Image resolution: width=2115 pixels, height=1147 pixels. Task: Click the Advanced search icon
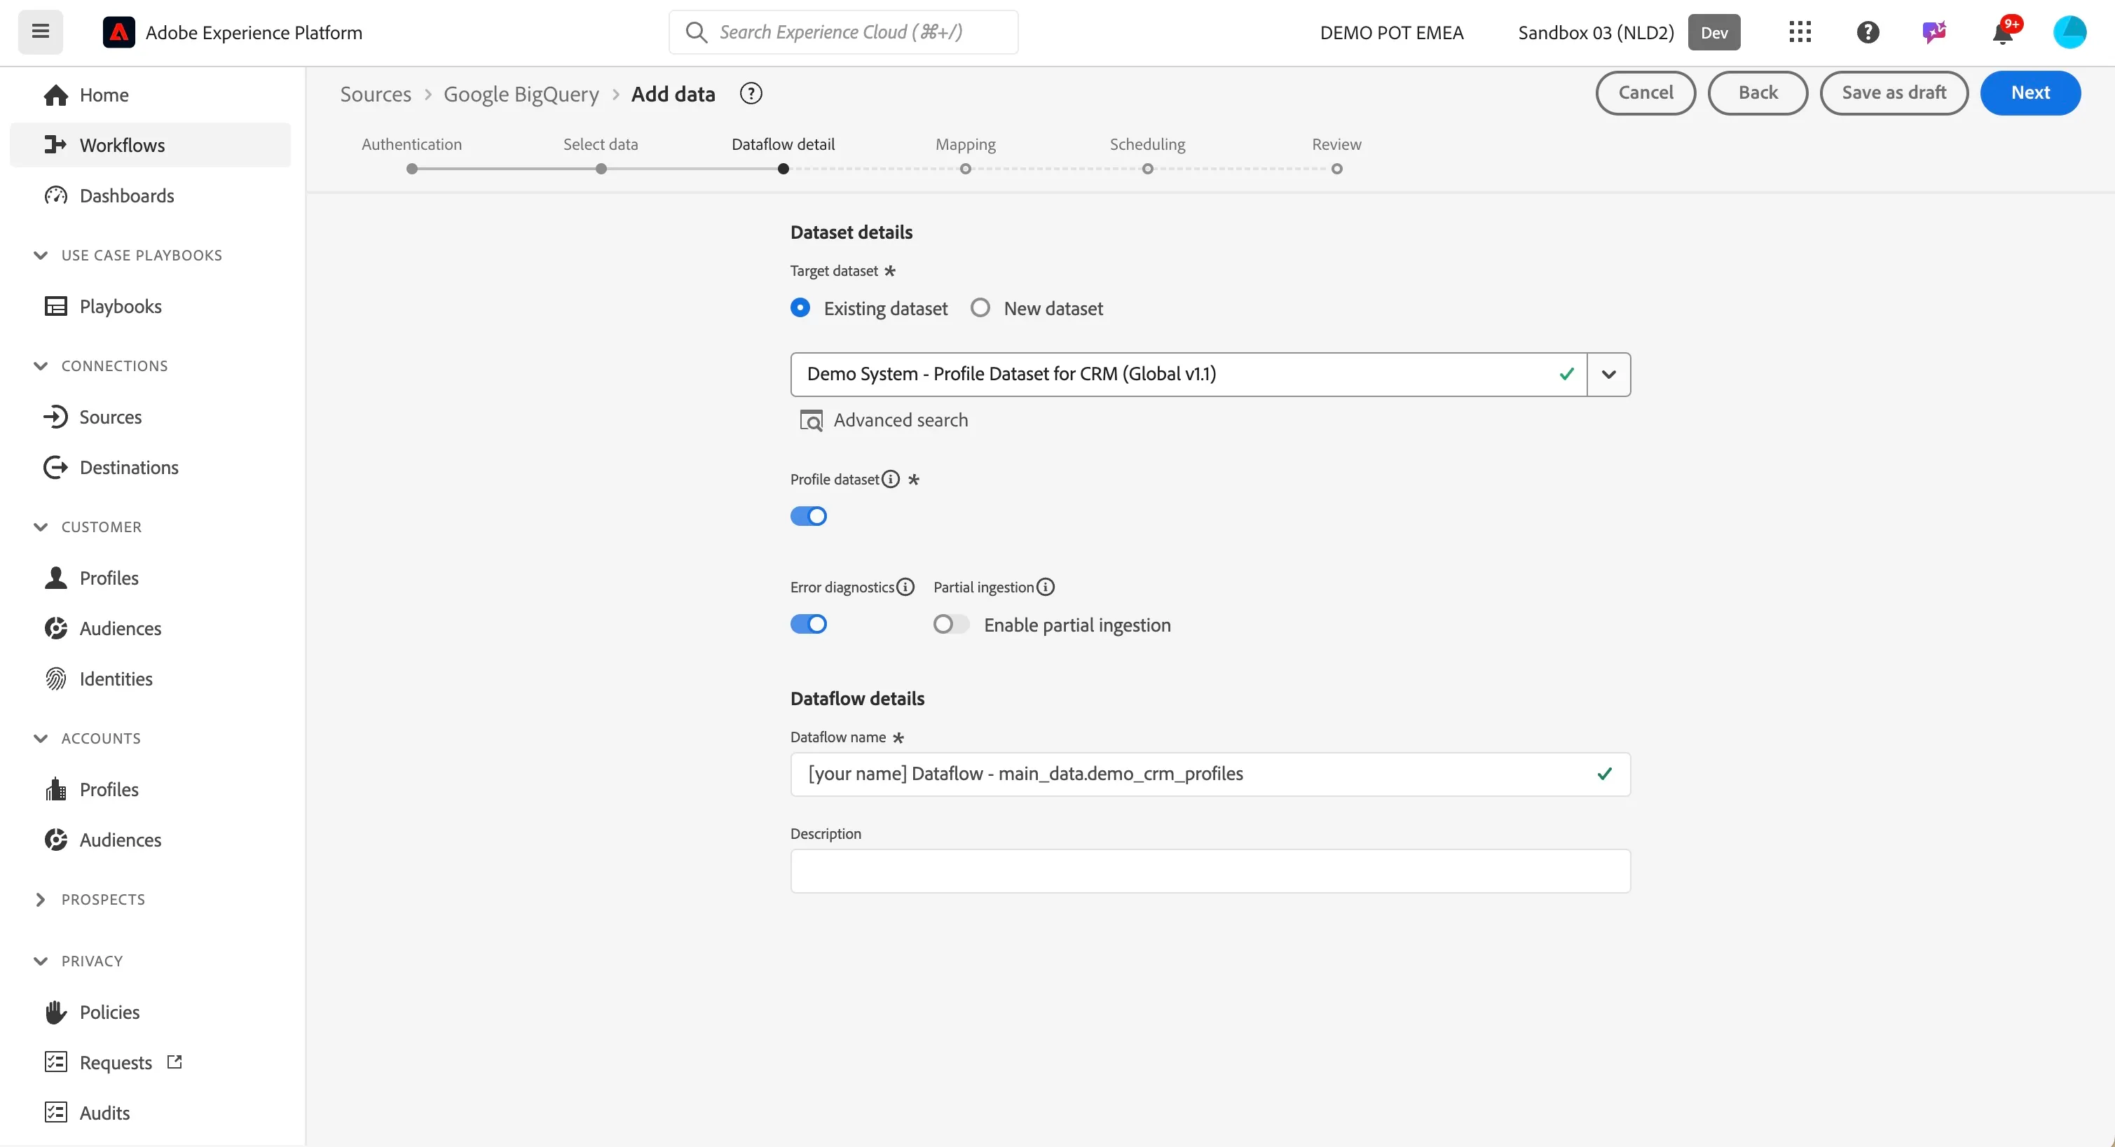[812, 420]
